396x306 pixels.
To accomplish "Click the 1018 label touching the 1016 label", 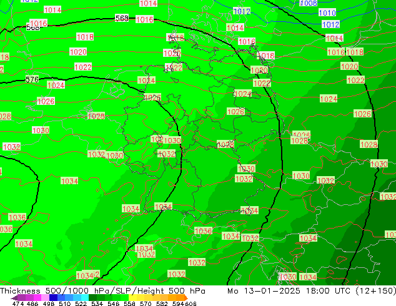I will (355, 52).
